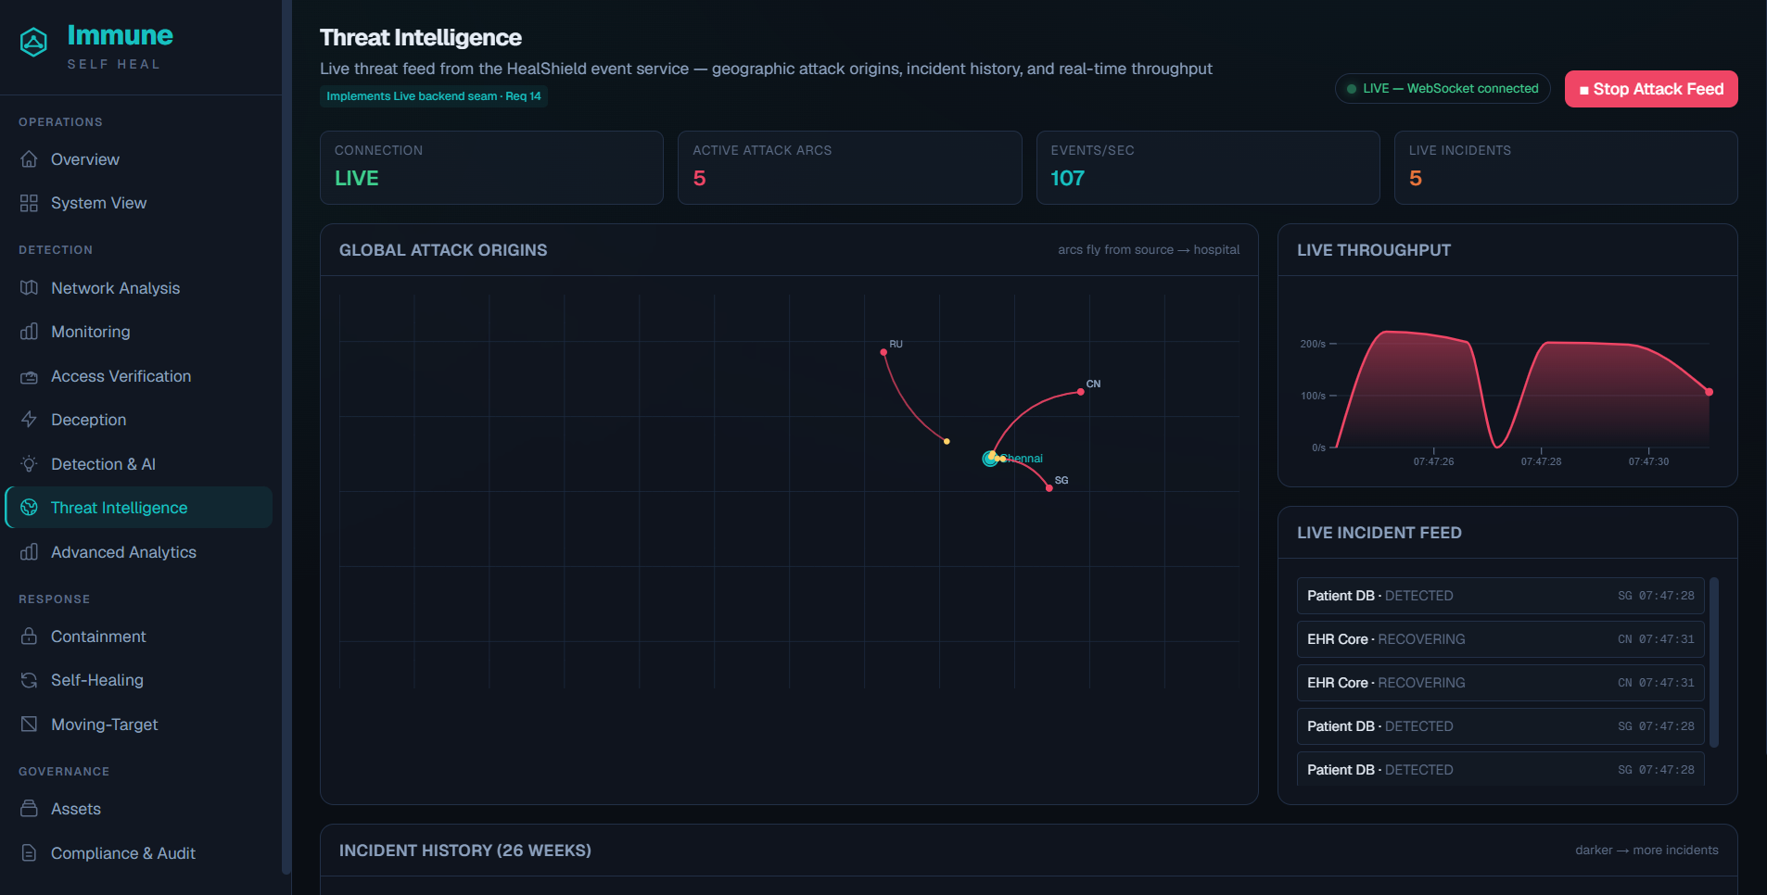Image resolution: width=1767 pixels, height=895 pixels.
Task: Select the SG attack origin node
Action: [x=1049, y=488]
